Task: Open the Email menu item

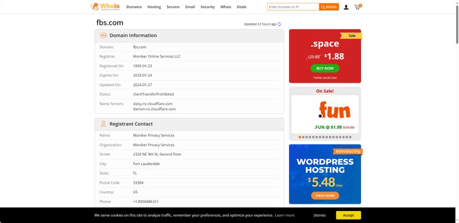Action: (x=190, y=7)
